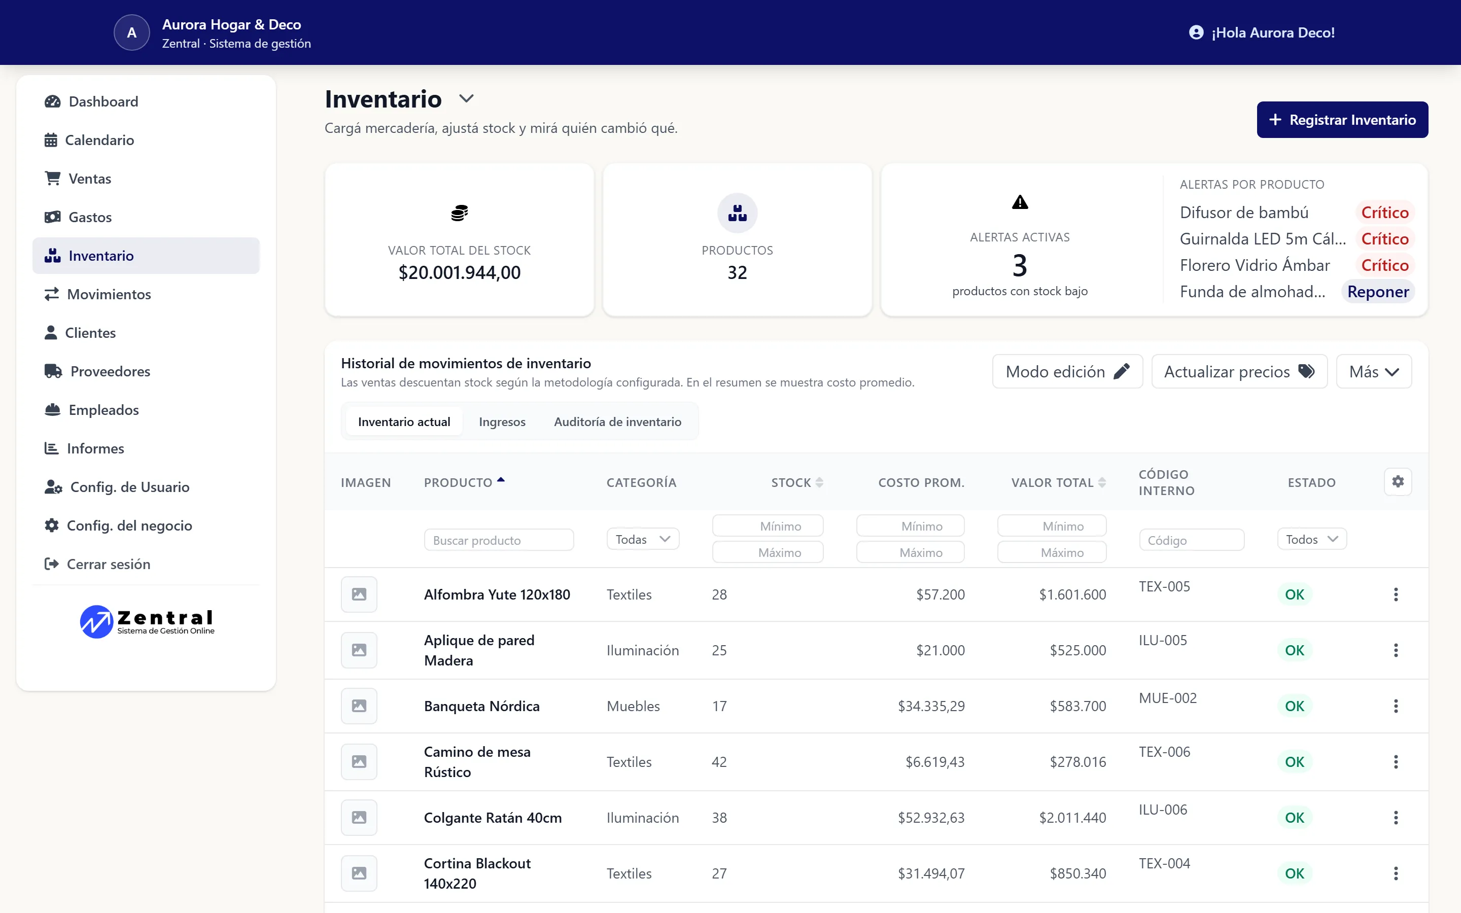This screenshot has height=913, width=1461.
Task: Click the alert triangle warning icon
Action: [1020, 202]
